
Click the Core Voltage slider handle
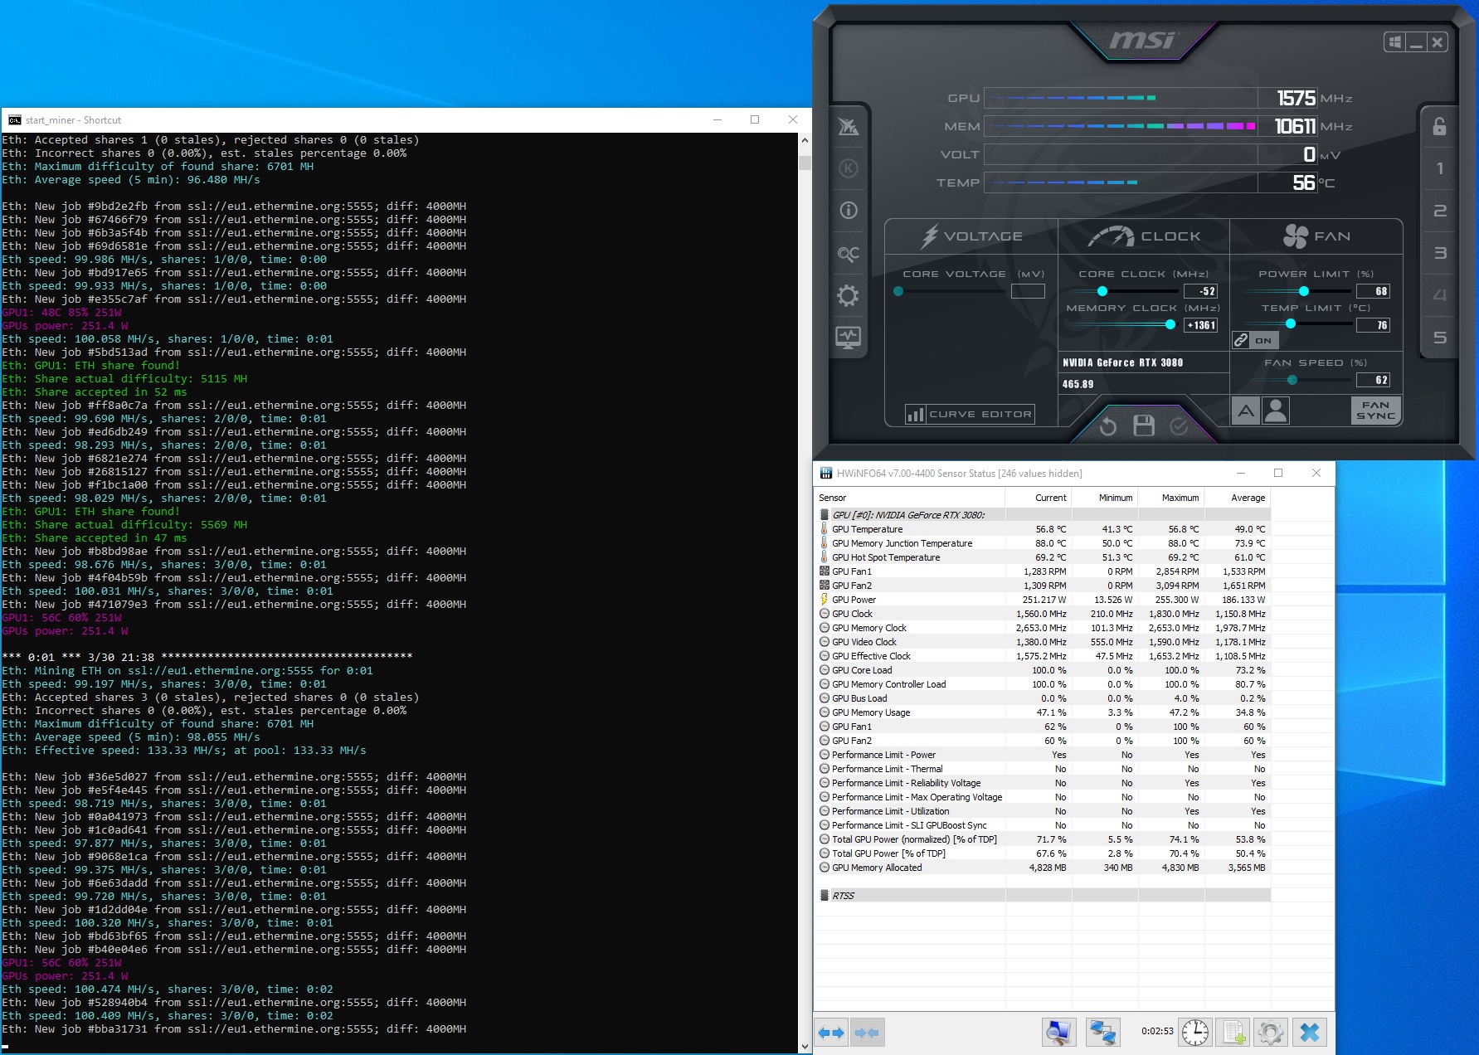click(898, 291)
